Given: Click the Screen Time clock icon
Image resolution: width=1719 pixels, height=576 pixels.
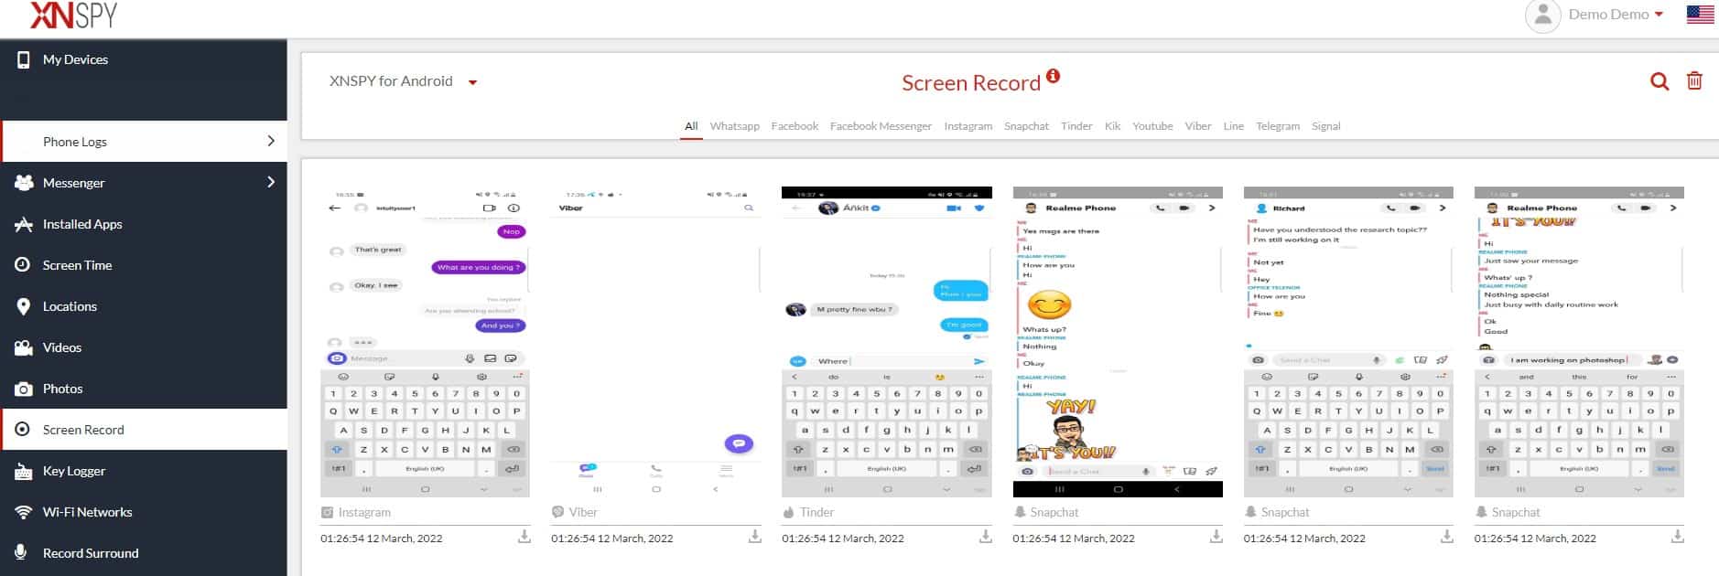Looking at the screenshot, I should click(x=24, y=265).
